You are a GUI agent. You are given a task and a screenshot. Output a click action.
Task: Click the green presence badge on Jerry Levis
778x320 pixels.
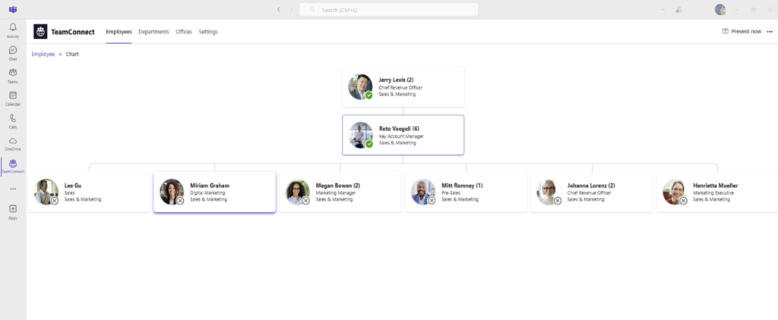click(368, 95)
